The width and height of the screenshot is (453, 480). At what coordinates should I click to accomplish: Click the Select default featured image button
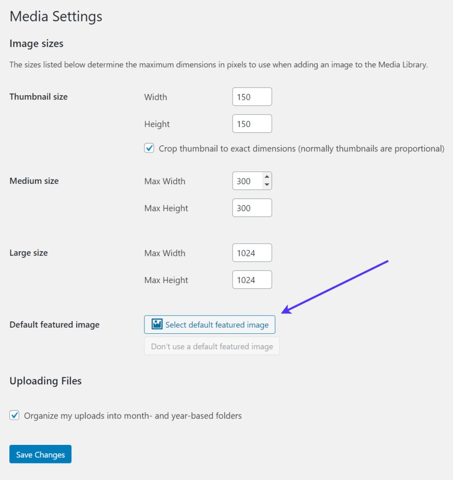pos(210,324)
